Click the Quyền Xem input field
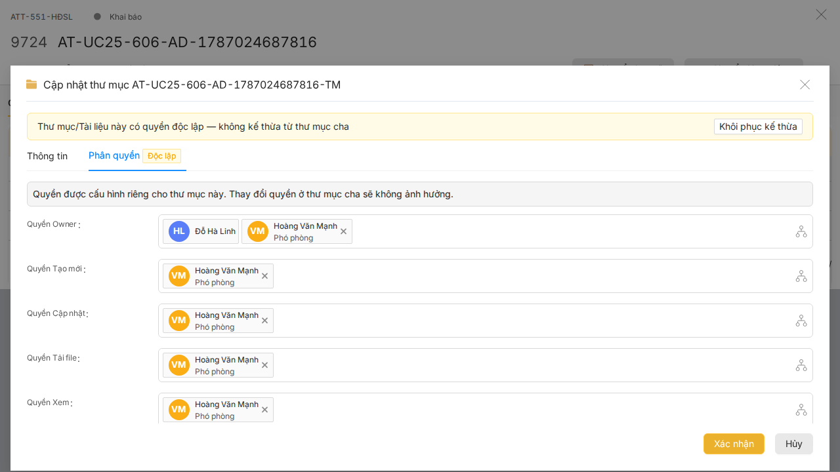This screenshot has height=472, width=840. pyautogui.click(x=486, y=408)
